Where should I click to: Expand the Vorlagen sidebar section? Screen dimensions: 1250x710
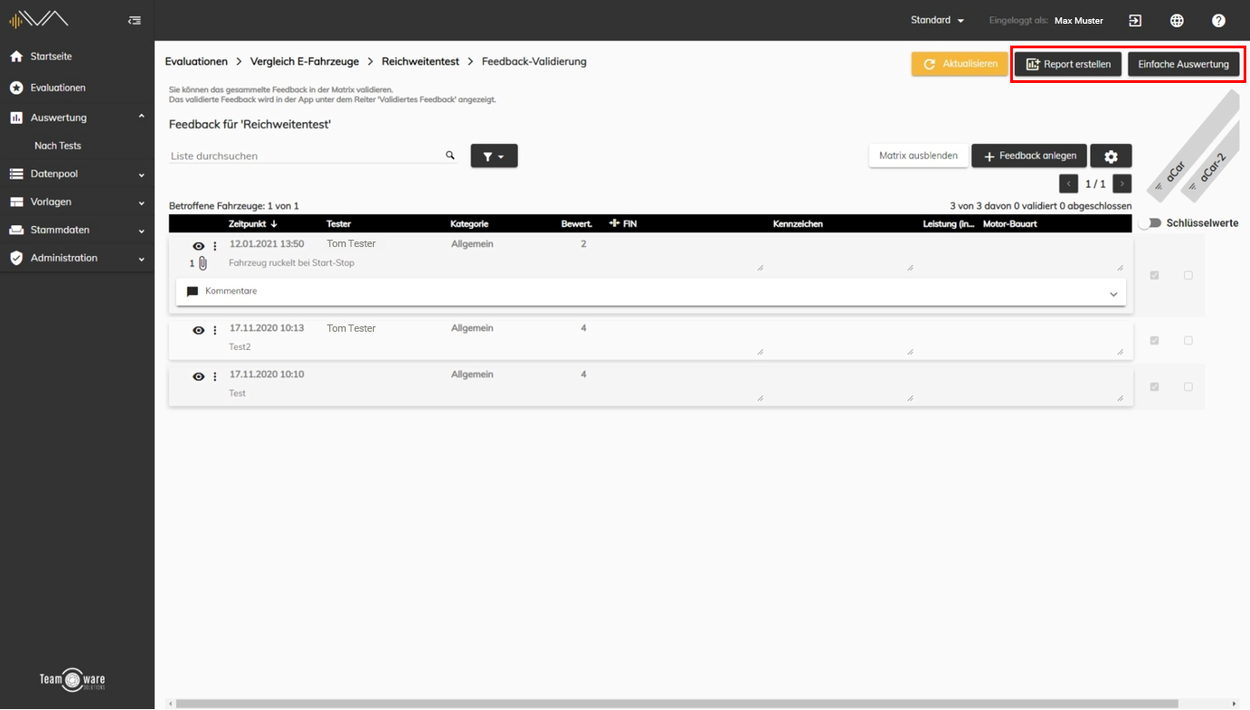point(141,202)
